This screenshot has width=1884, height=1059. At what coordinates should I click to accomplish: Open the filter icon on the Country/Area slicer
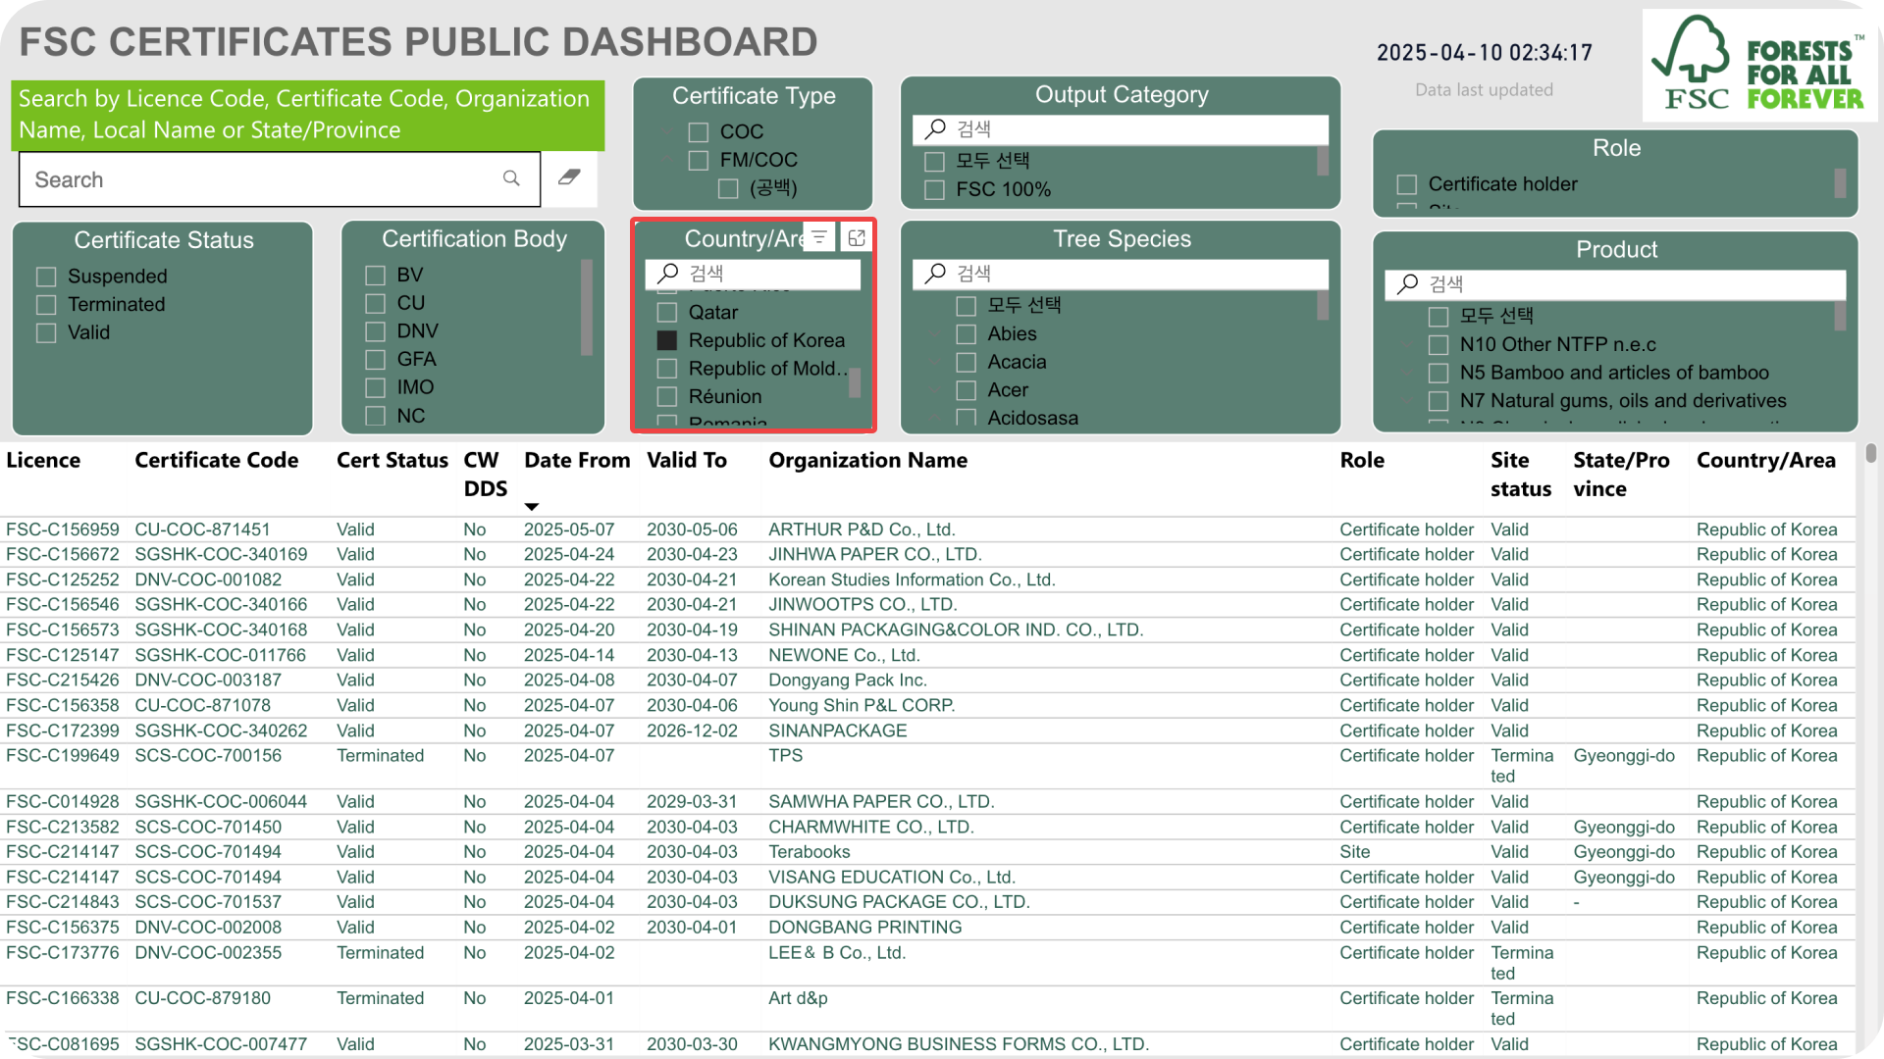819,237
